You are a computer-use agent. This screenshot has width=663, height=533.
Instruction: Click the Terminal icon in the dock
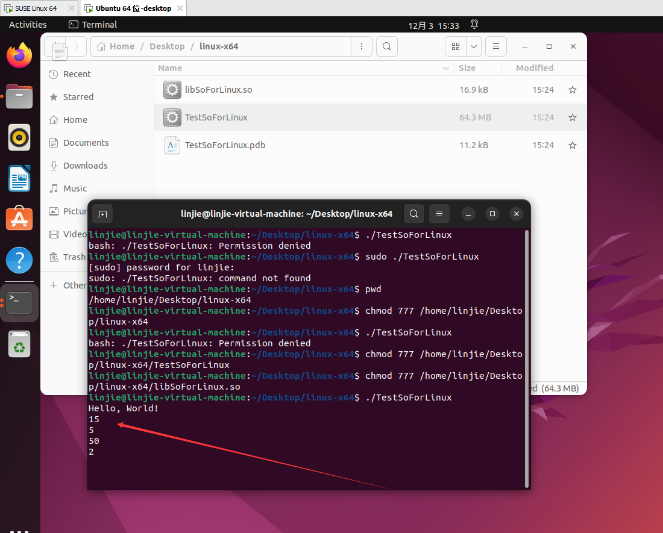[x=19, y=302]
